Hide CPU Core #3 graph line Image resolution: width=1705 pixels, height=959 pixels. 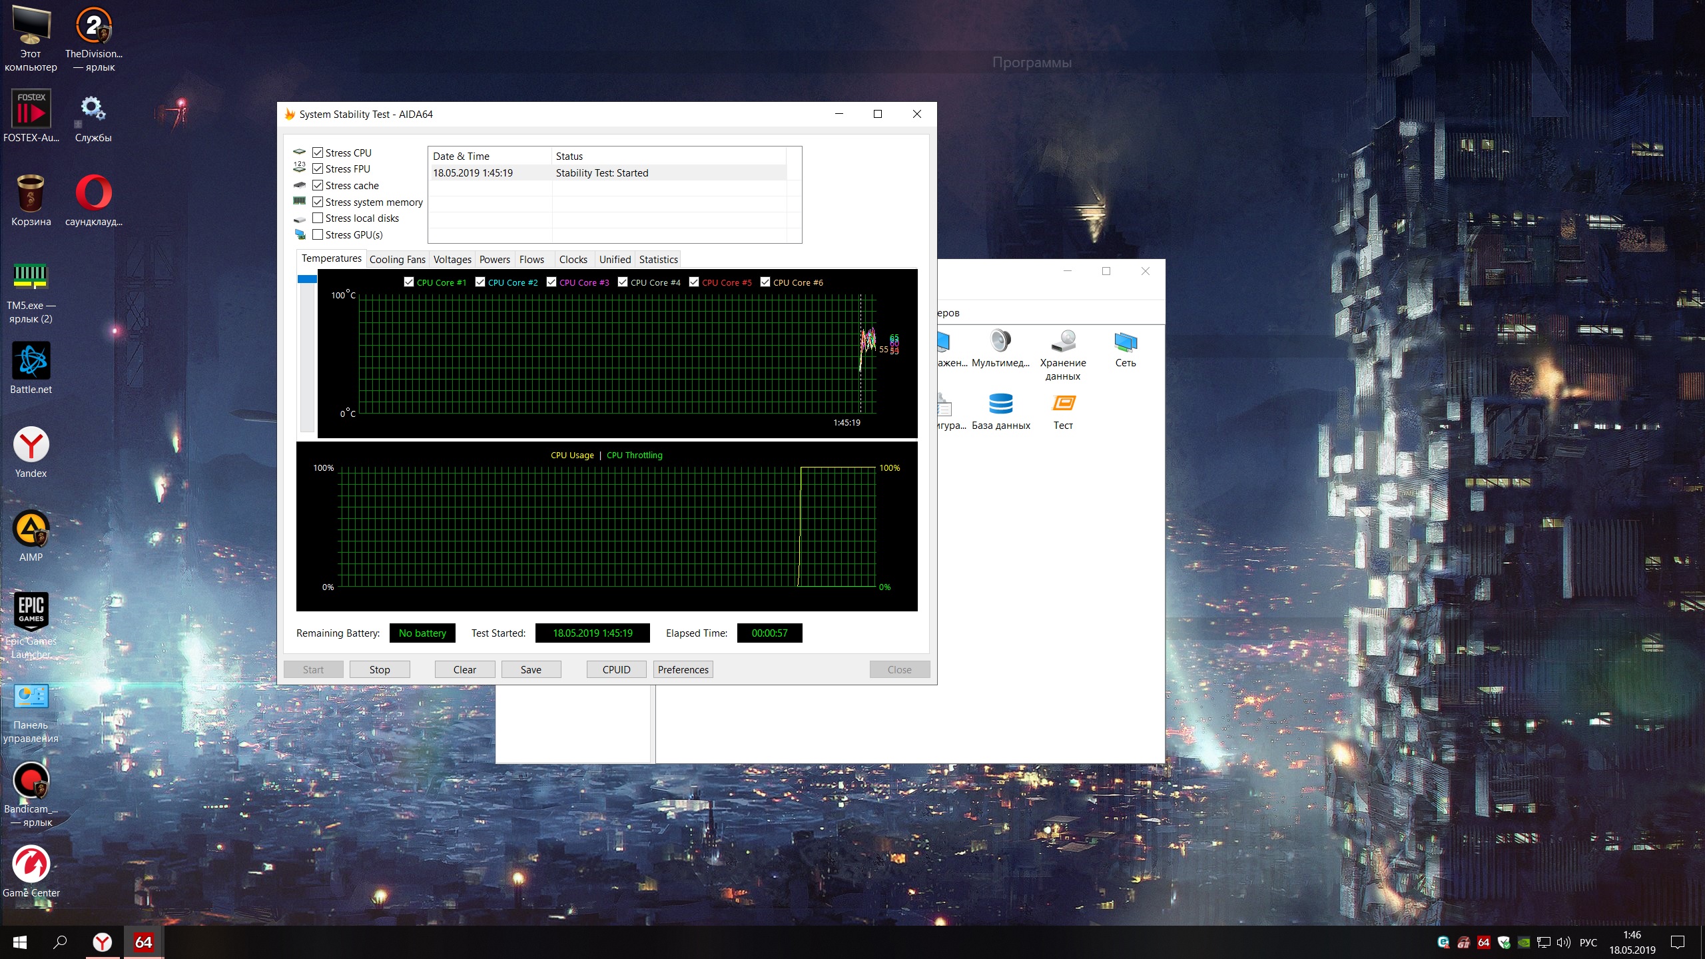[x=551, y=282]
